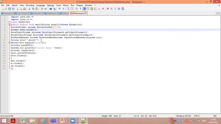221x124 pixels.
Task: Click the Redo toolbar icon
Action: [46, 9]
